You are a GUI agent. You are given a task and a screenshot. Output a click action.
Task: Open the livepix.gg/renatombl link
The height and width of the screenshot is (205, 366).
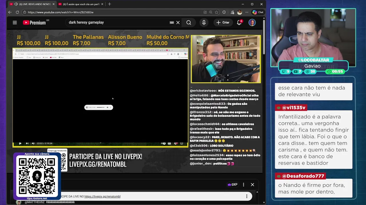[x=102, y=196]
